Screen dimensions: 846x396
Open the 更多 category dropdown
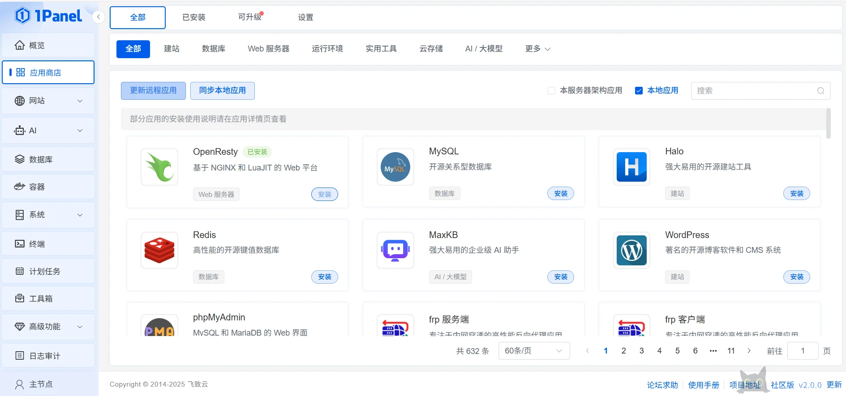click(x=537, y=49)
